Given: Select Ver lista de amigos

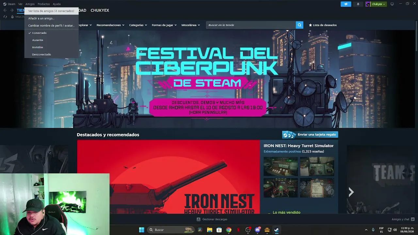Looking at the screenshot, I should (x=52, y=11).
